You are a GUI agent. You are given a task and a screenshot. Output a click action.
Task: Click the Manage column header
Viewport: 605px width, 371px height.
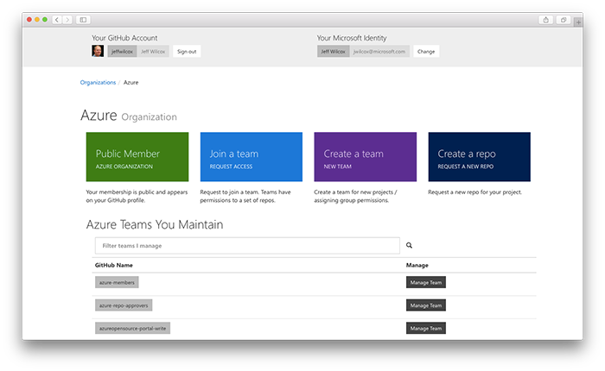point(417,265)
